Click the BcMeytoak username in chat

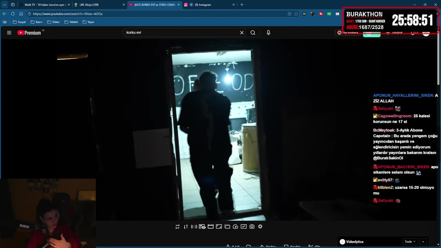[x=384, y=130]
